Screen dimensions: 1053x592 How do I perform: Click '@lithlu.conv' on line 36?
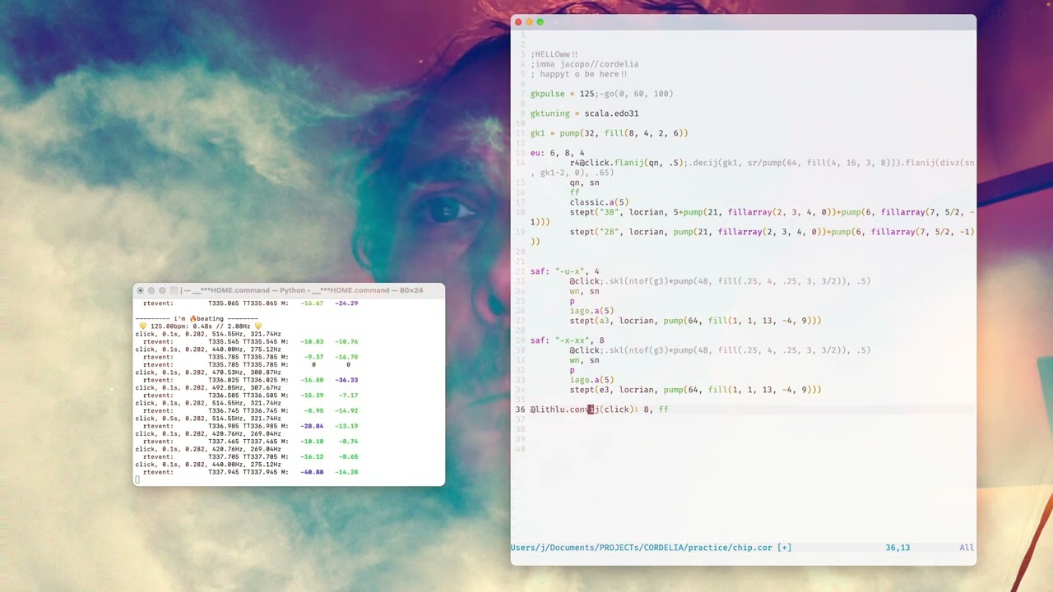559,409
